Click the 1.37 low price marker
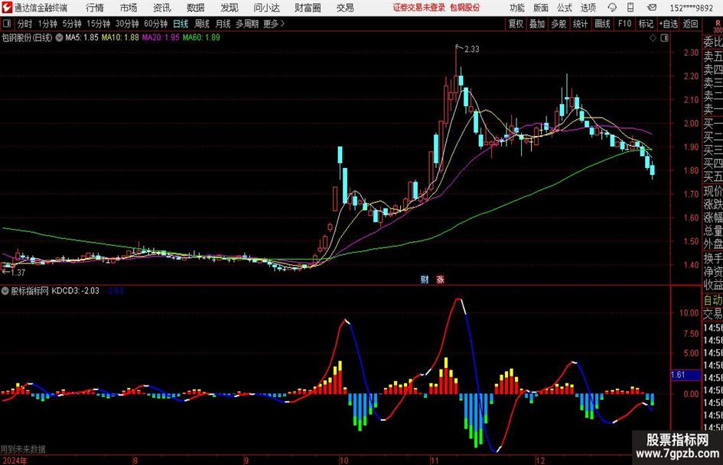Image resolution: width=723 pixels, height=465 pixels. 17,273
